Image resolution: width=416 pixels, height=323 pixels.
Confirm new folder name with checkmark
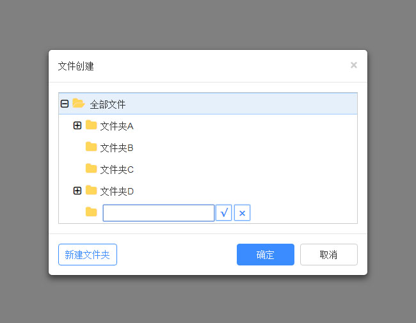(x=223, y=213)
